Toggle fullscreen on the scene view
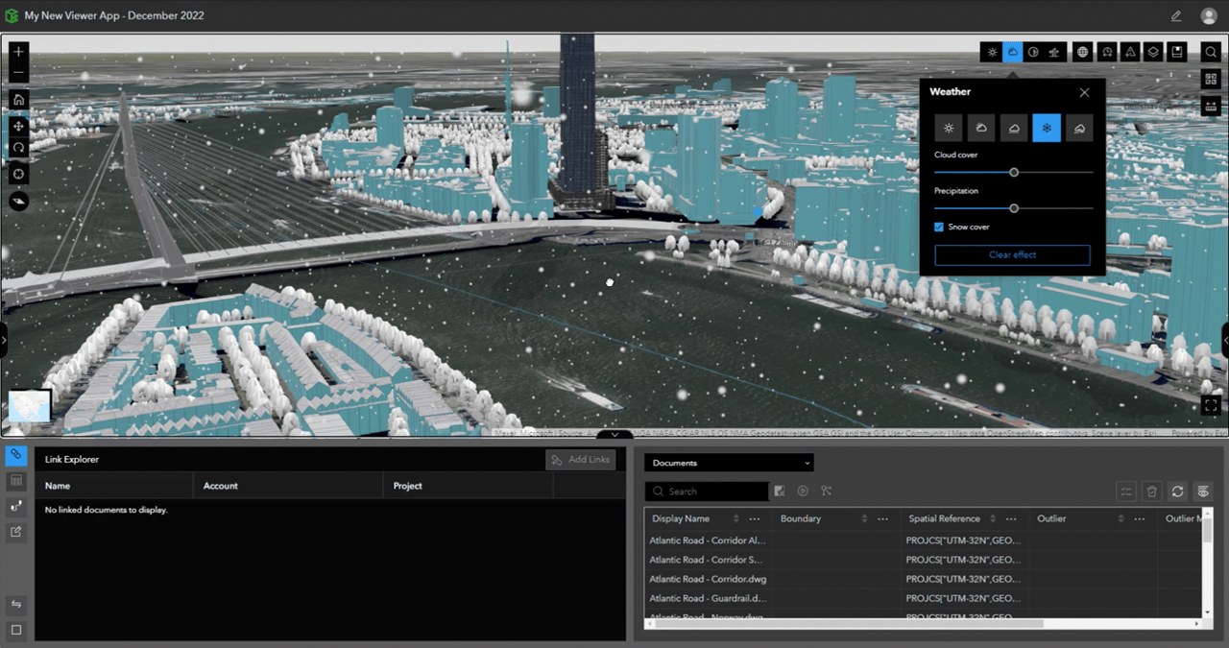 [x=1212, y=405]
